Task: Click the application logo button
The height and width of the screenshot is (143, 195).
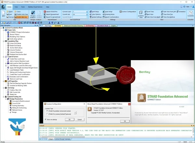Action: click(x=3, y=7)
